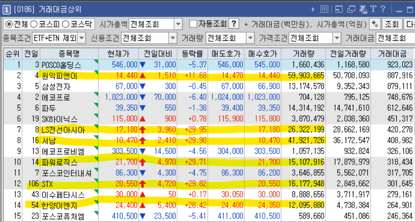This screenshot has width=415, height=222.
Task: Select the 이수페타시스 stock name
Action: click(x=63, y=195)
